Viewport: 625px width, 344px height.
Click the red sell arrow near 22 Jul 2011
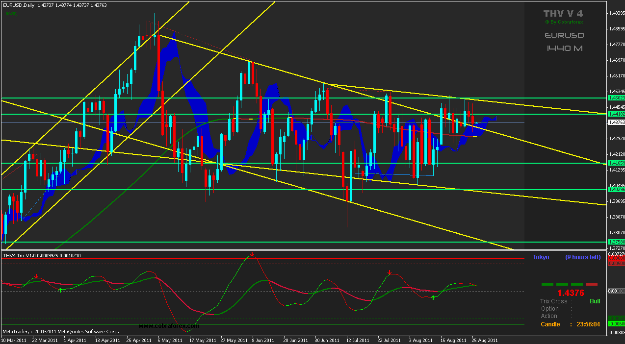click(389, 272)
